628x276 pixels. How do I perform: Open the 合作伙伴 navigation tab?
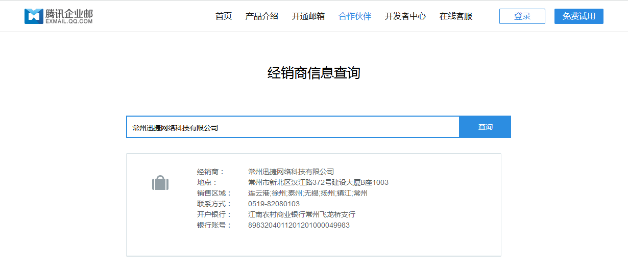pyautogui.click(x=355, y=16)
